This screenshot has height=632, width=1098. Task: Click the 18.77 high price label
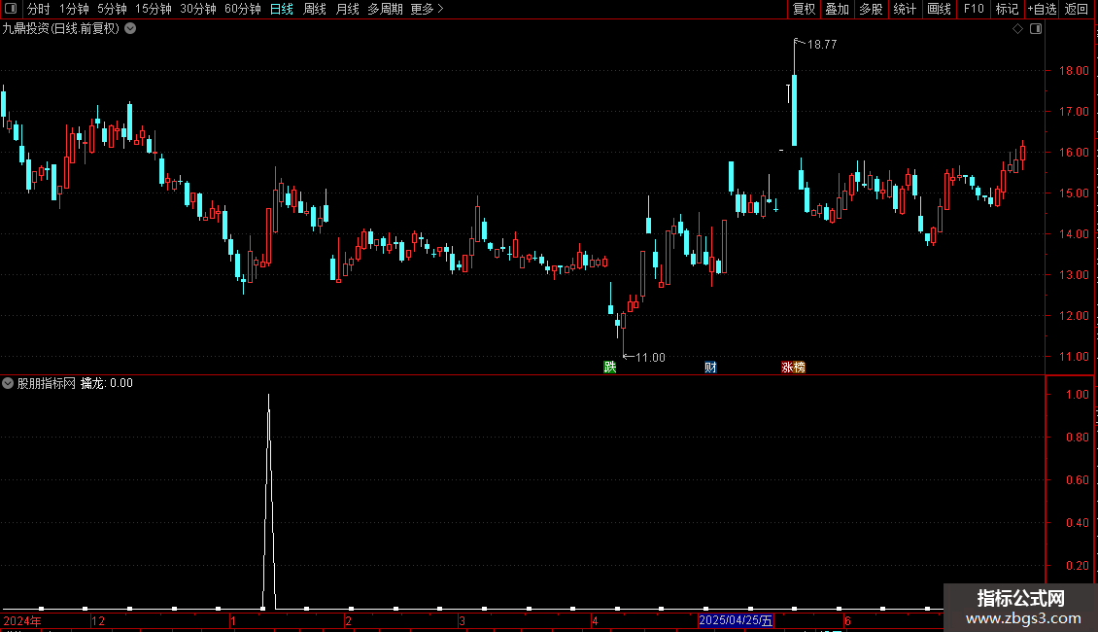pyautogui.click(x=822, y=44)
